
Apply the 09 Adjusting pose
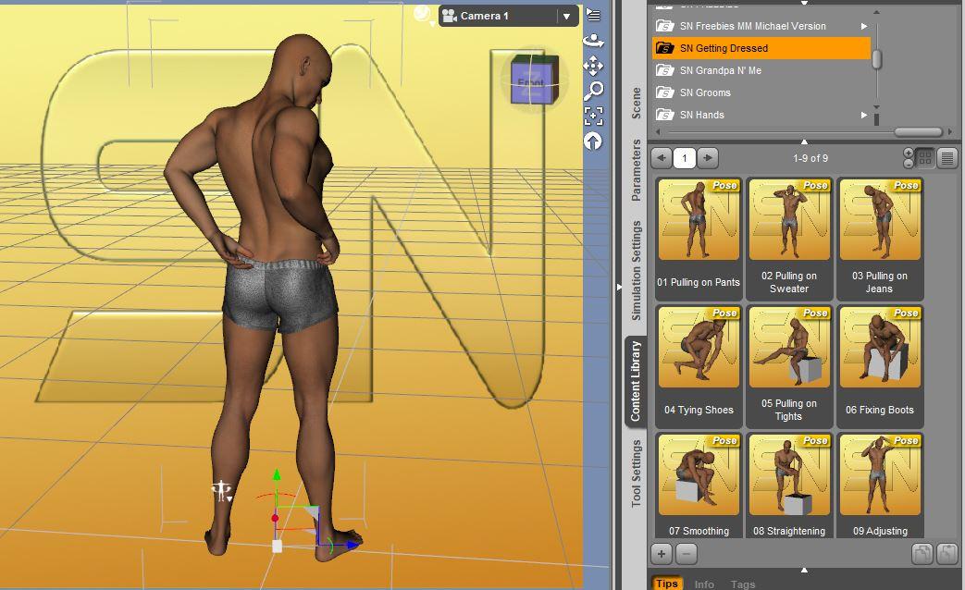tap(880, 485)
